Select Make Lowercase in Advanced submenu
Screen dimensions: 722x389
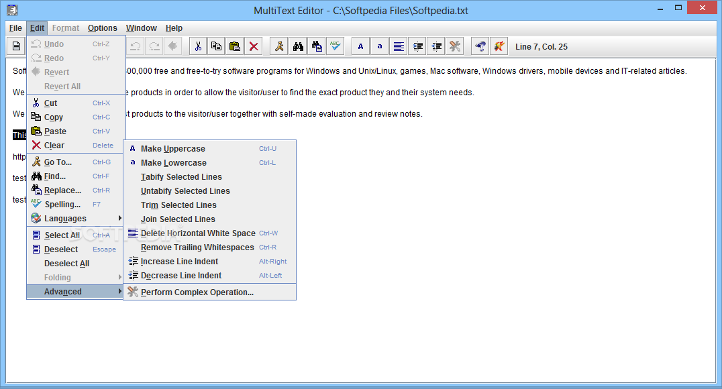209,162
